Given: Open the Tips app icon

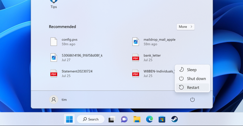Looking at the screenshot, I should tap(54, 1).
